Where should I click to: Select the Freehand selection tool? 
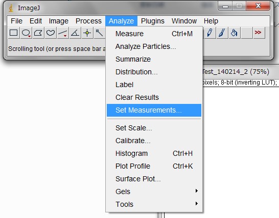click(51, 33)
